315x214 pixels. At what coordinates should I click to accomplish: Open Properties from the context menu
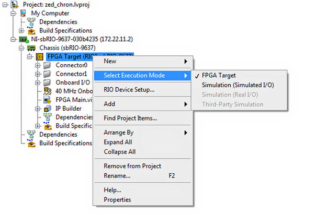point(117,199)
